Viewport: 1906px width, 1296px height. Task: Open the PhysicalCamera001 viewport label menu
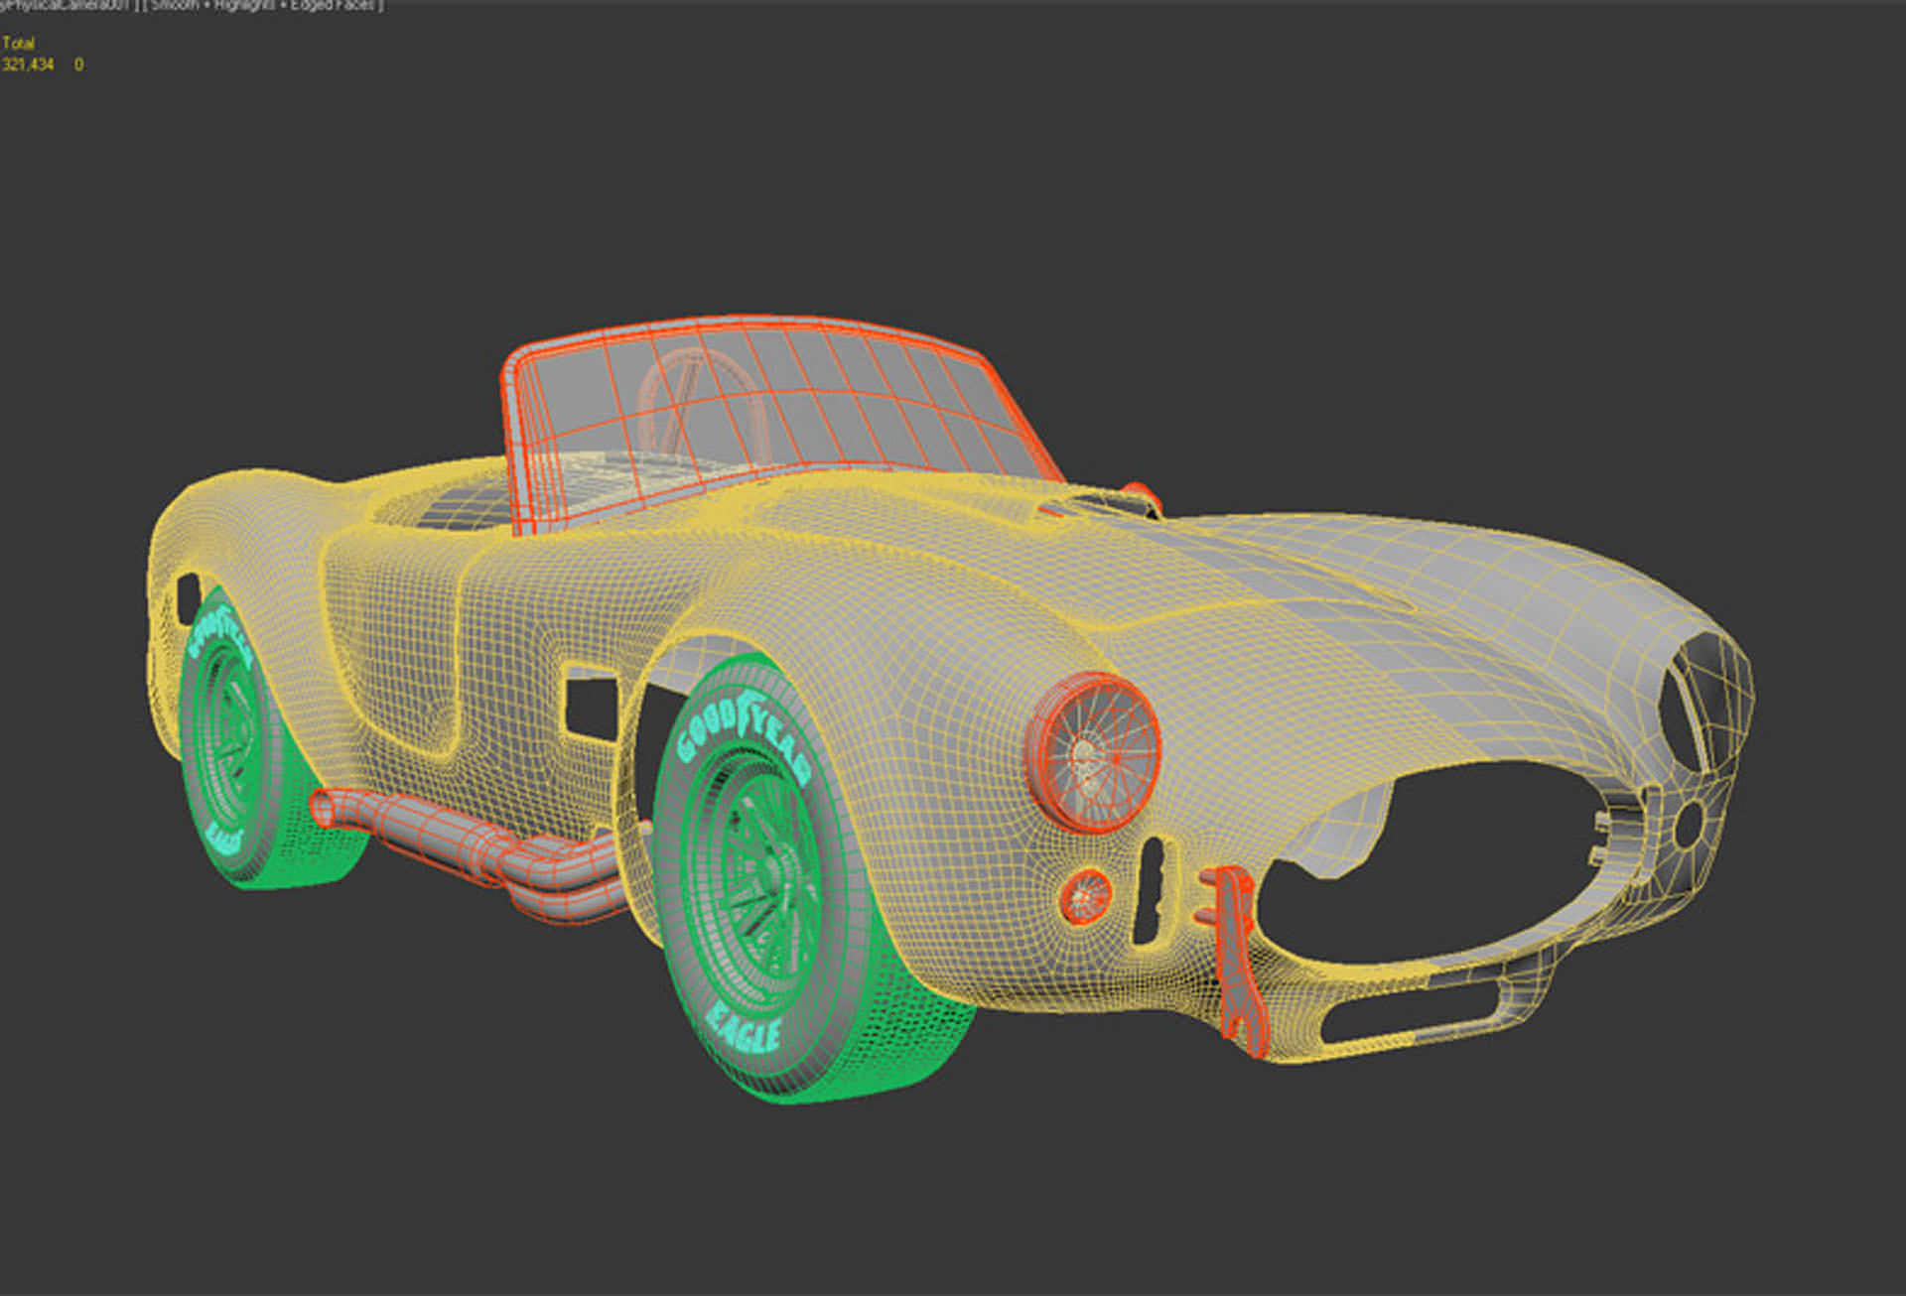coord(66,5)
